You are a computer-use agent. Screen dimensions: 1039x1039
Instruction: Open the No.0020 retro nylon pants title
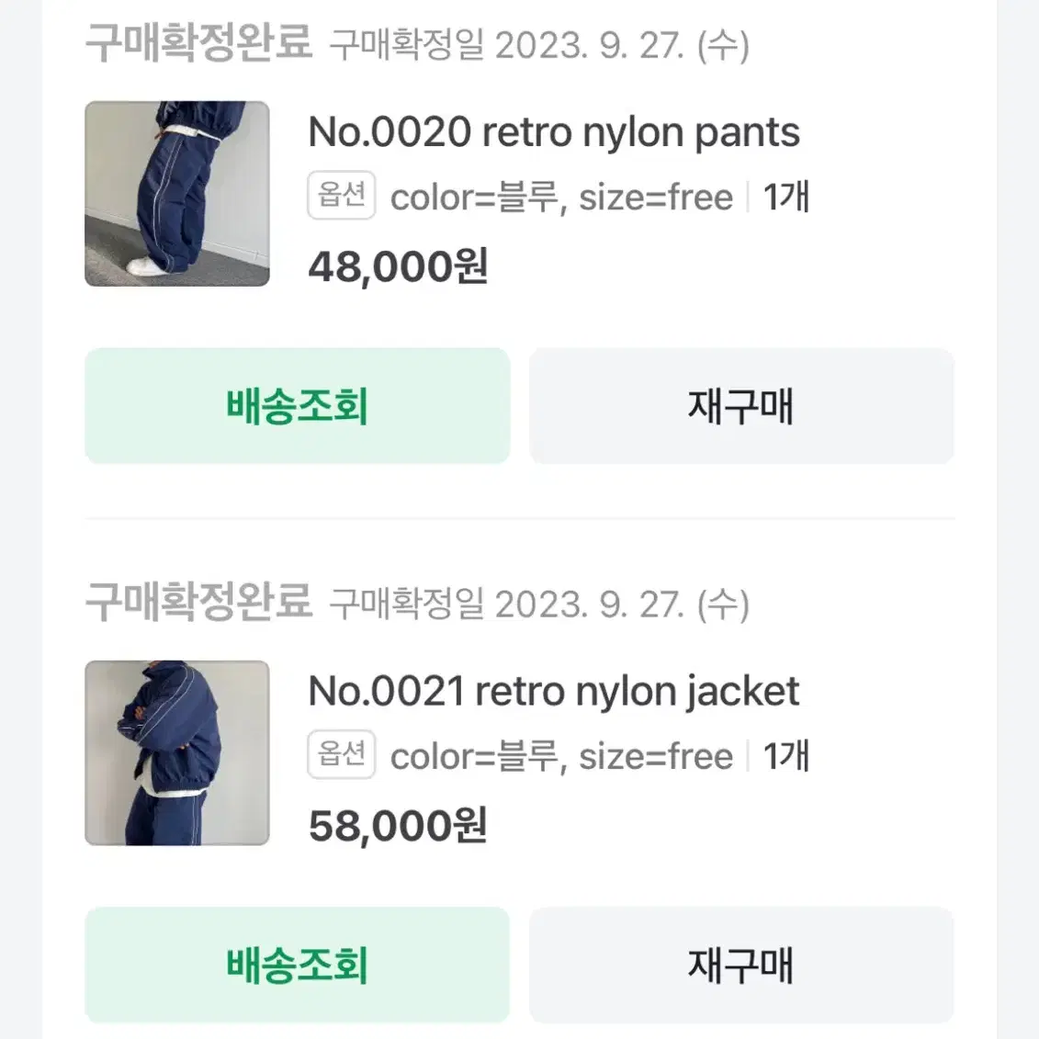coord(554,132)
